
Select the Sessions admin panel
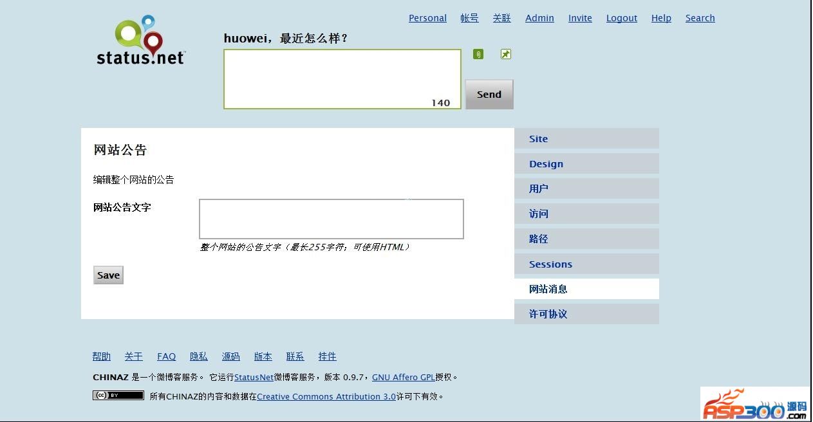click(586, 264)
